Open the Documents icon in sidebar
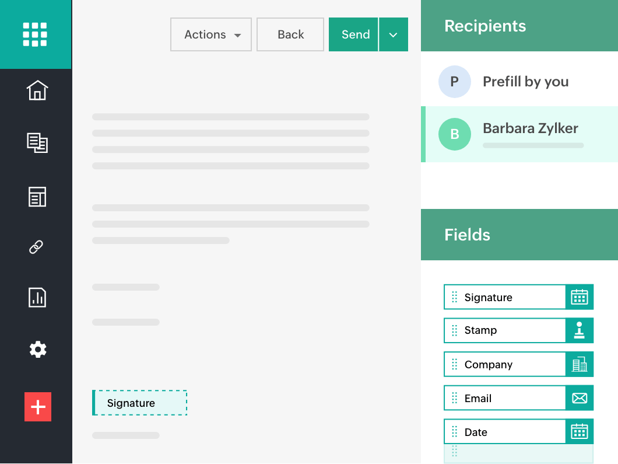 coord(37,143)
